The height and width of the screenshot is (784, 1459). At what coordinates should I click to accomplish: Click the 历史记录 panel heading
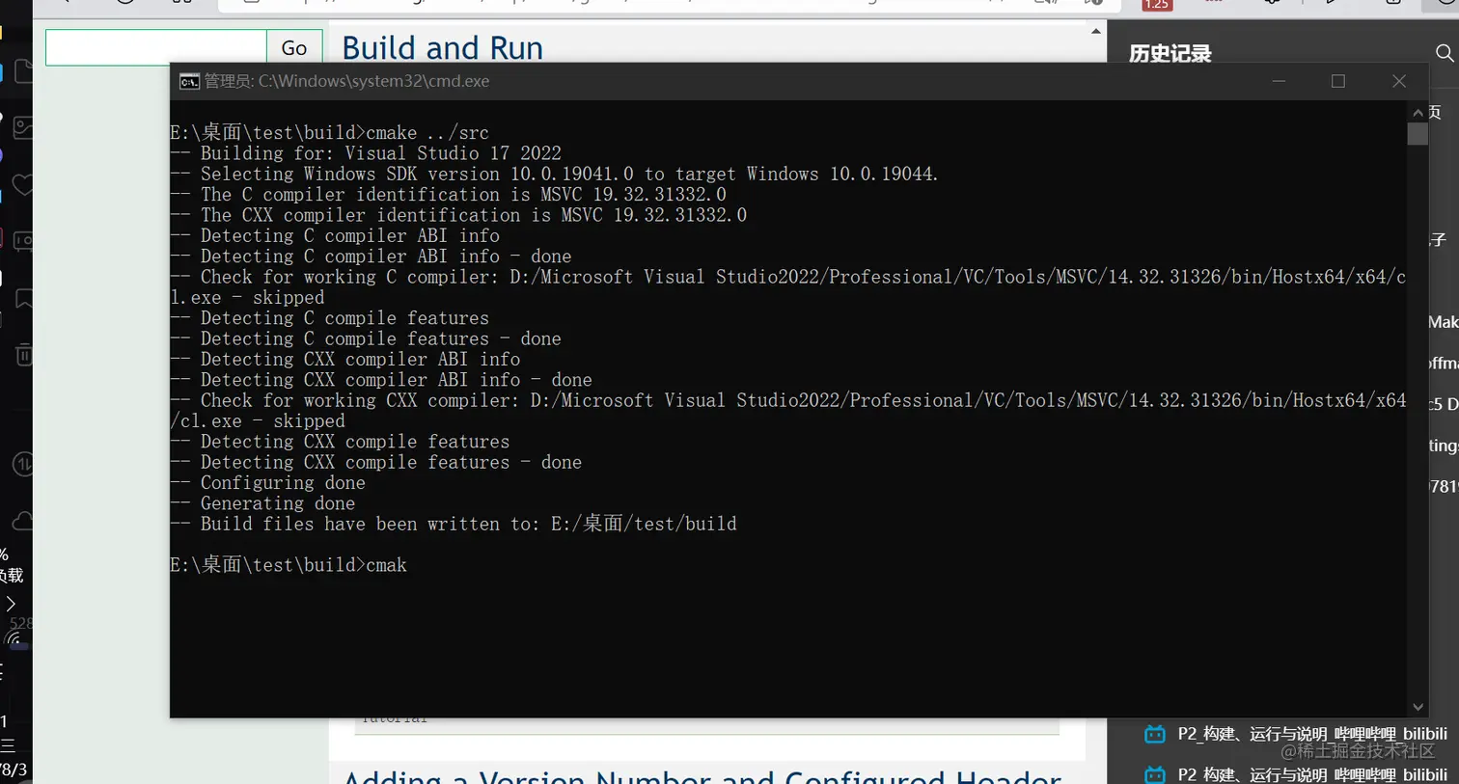[x=1170, y=54]
